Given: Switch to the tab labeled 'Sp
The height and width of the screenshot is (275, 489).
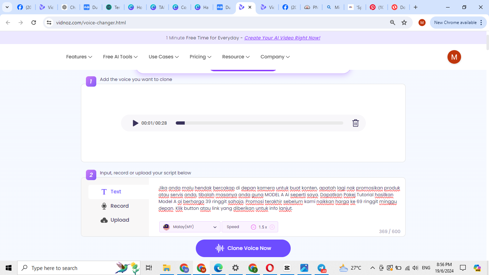Looking at the screenshot, I should point(355,7).
